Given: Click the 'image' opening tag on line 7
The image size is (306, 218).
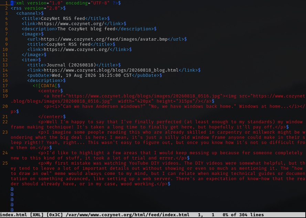Looking at the screenshot, I should pyautogui.click(x=31, y=34).
